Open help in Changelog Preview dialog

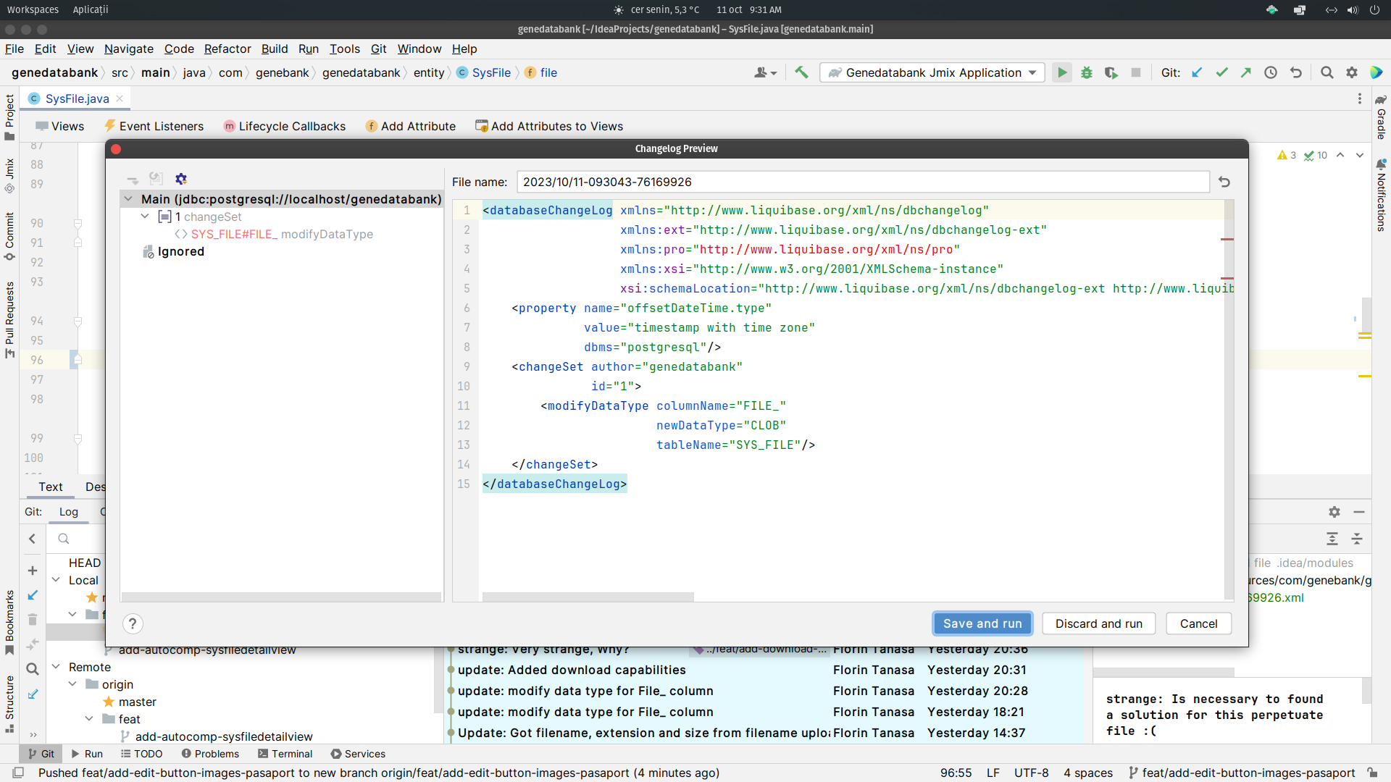click(x=133, y=623)
